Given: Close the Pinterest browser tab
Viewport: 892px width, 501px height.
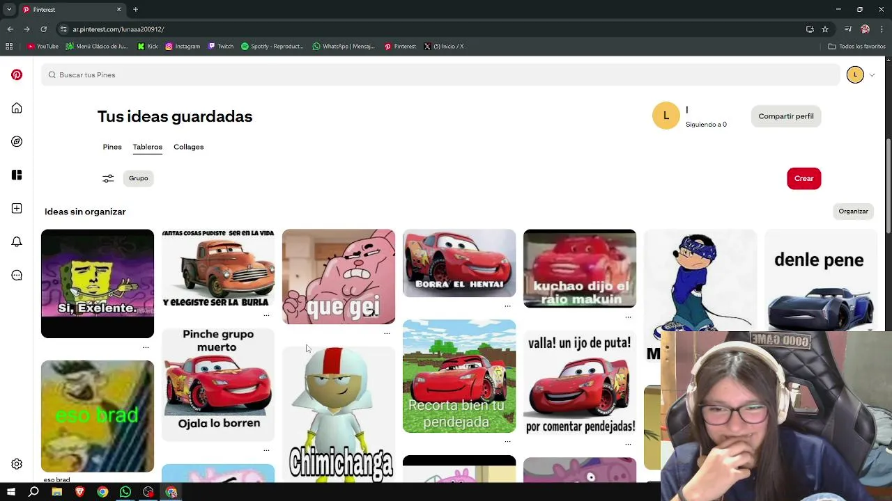Looking at the screenshot, I should pyautogui.click(x=118, y=10).
